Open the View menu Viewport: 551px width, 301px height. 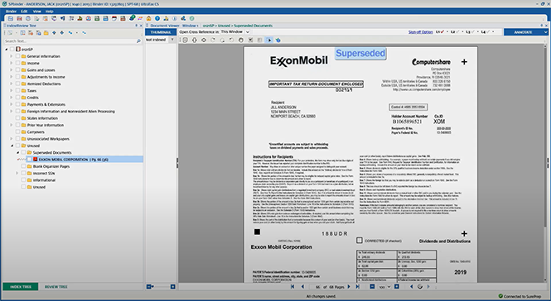pos(37,12)
